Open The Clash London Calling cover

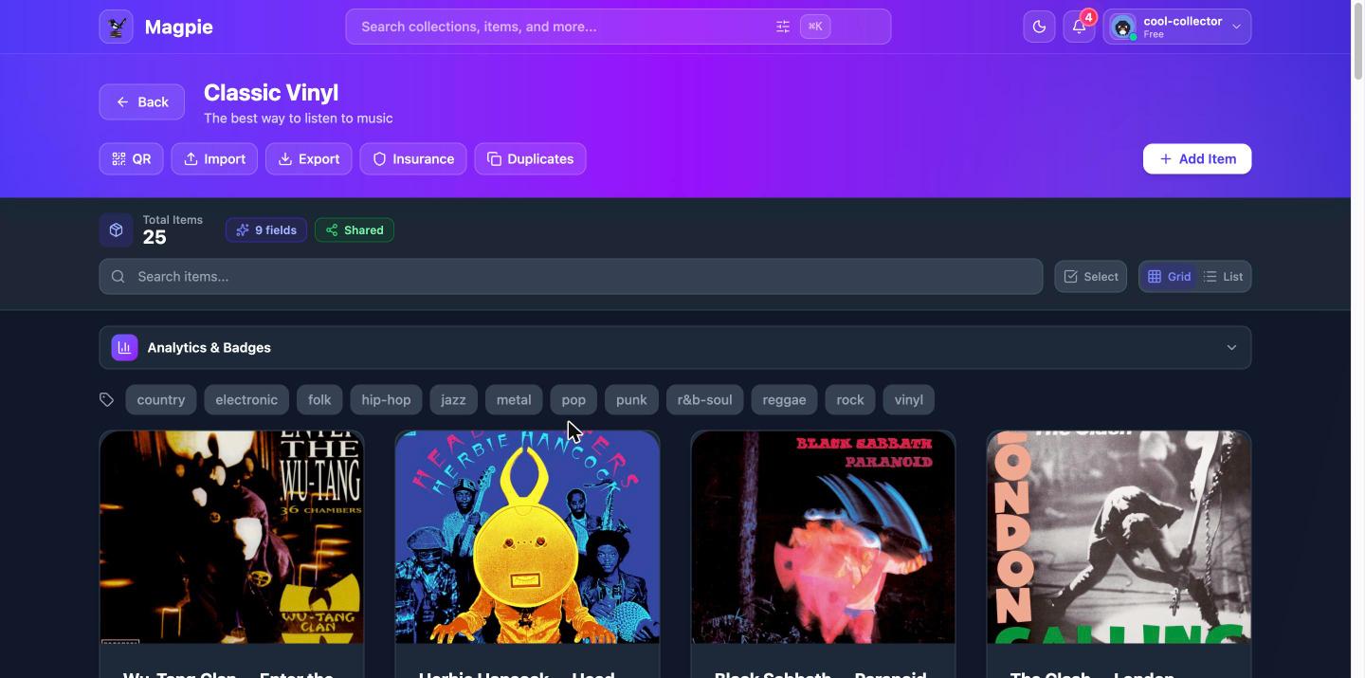1119,538
